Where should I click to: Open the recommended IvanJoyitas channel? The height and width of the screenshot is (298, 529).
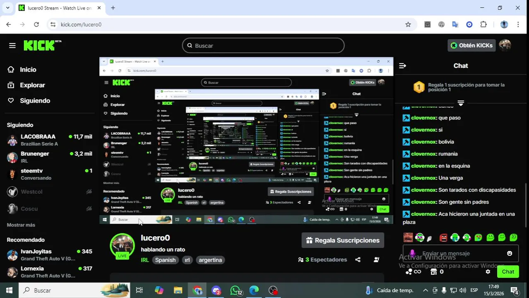tap(50, 255)
